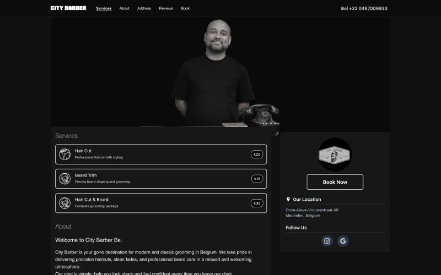Image resolution: width=441 pixels, height=275 pixels.
Task: Open the Services nav tab
Action: 104,8
